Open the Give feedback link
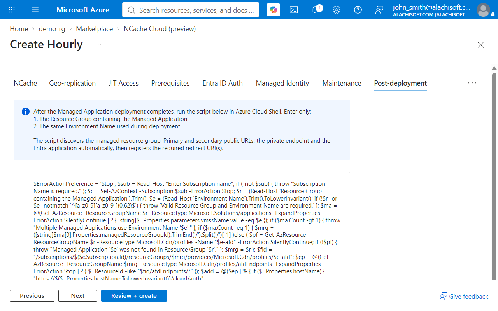This screenshot has height=311, width=498. [464, 296]
